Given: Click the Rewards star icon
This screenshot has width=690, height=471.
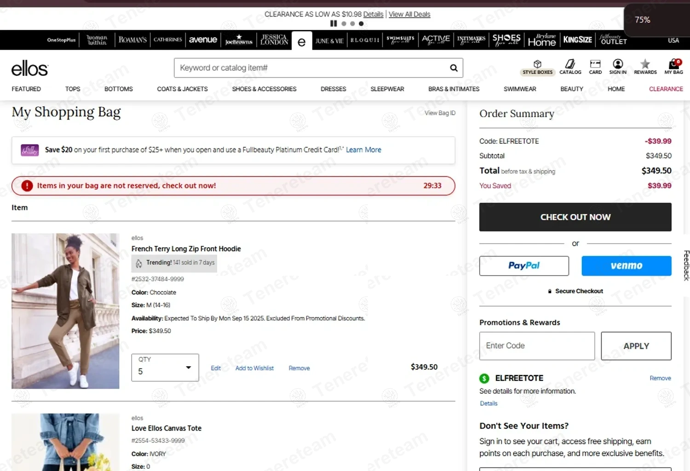Looking at the screenshot, I should [x=645, y=64].
